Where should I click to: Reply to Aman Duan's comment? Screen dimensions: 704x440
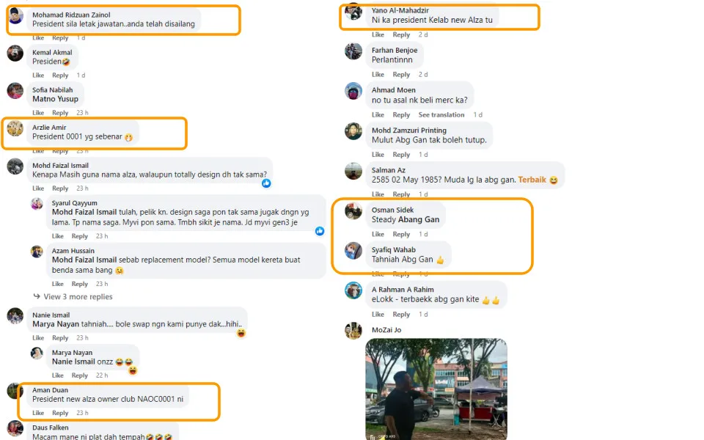[x=60, y=413]
